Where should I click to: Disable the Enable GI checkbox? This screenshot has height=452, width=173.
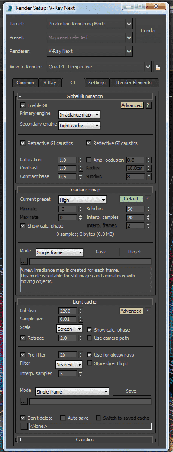point(23,105)
